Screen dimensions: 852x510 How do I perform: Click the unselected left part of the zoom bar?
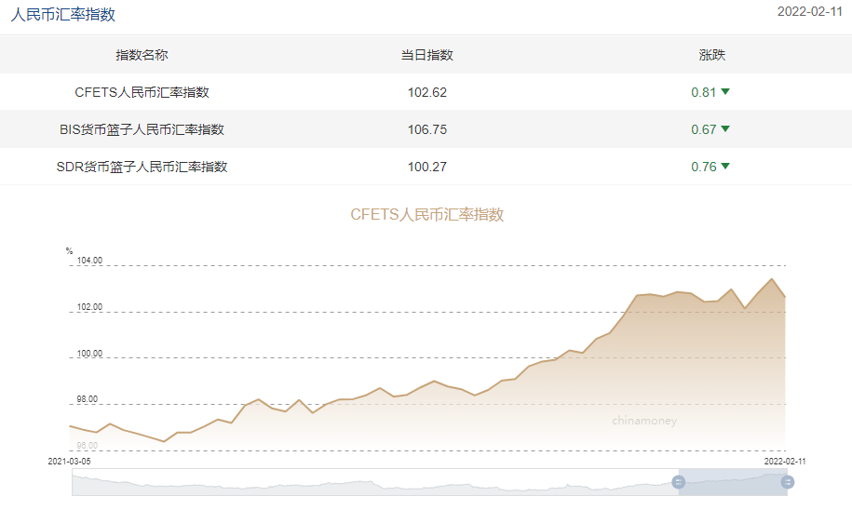tap(372, 481)
